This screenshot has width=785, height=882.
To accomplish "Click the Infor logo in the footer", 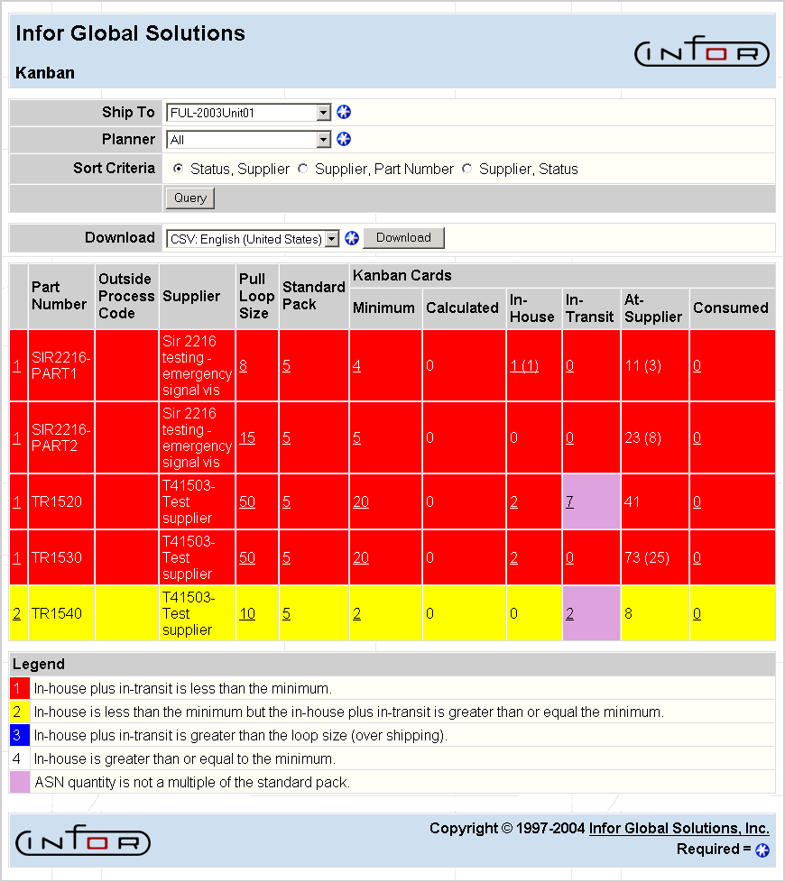I will [x=83, y=841].
